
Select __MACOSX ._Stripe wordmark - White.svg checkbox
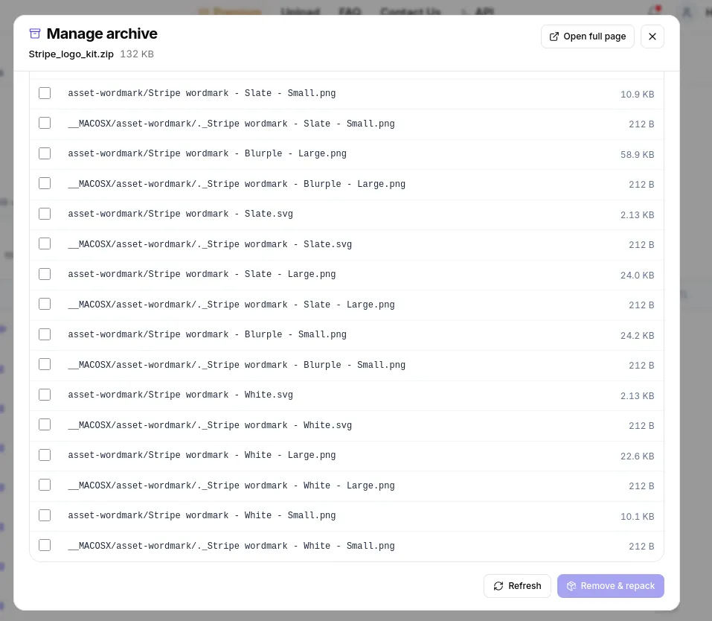click(x=45, y=425)
